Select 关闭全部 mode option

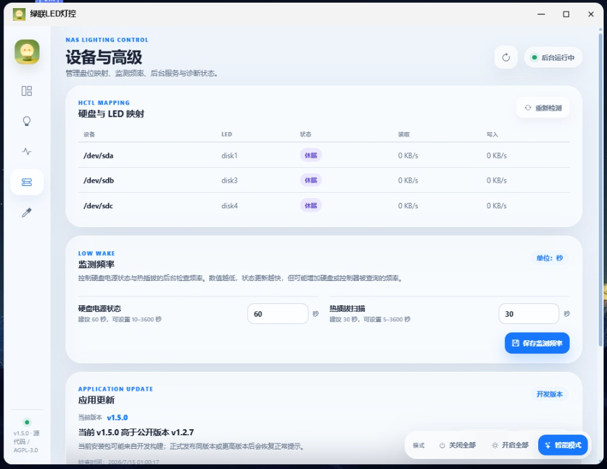click(457, 445)
